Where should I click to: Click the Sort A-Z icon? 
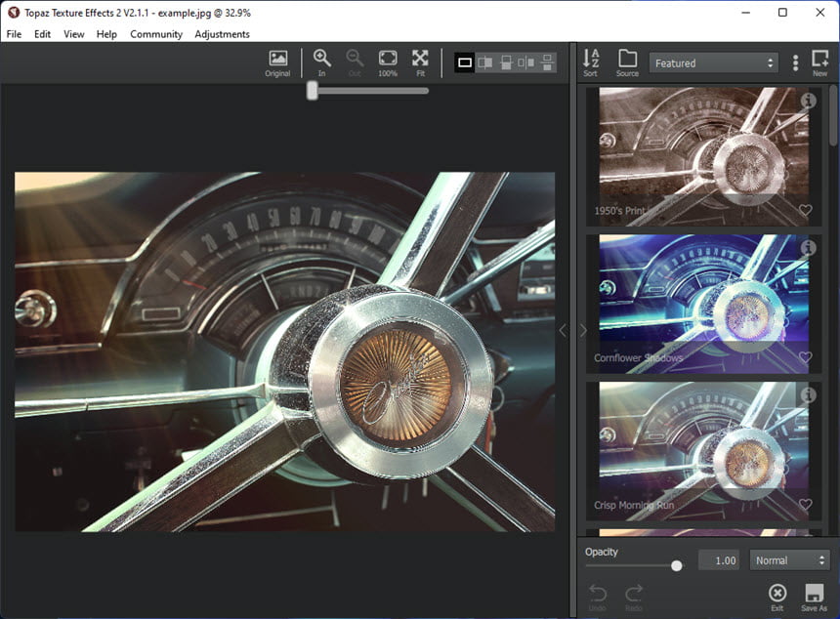[591, 63]
